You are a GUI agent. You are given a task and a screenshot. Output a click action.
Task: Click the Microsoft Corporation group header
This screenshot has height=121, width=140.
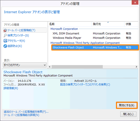click(x=64, y=29)
